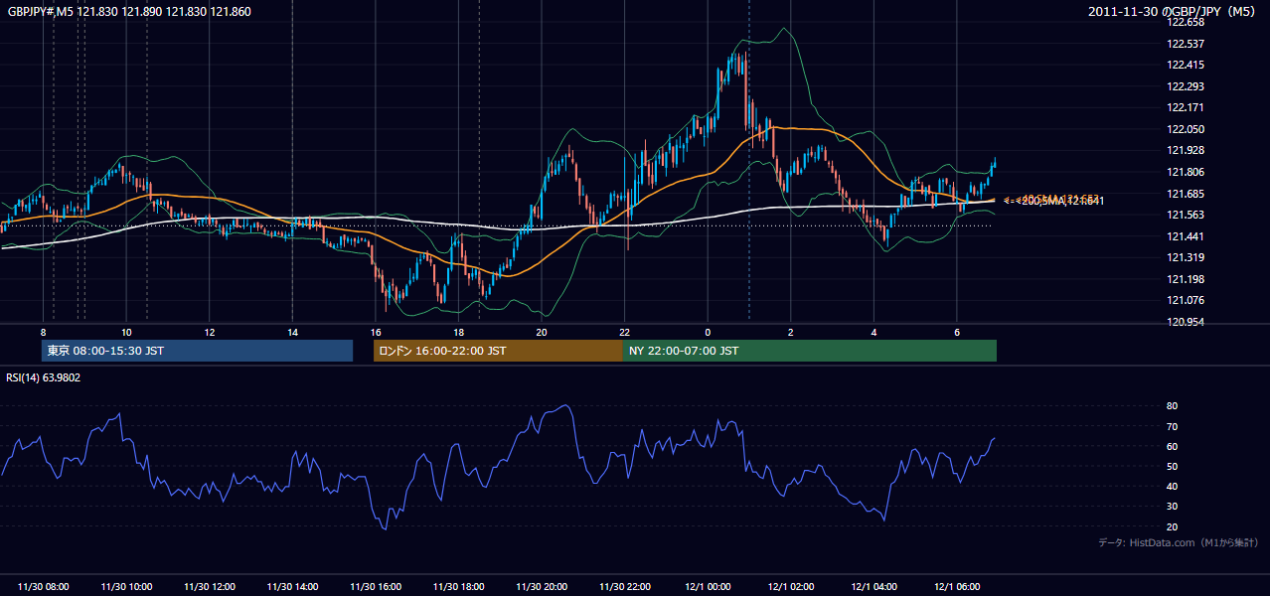Click the 121.198 price axis label
This screenshot has height=596, width=1270.
[1187, 279]
